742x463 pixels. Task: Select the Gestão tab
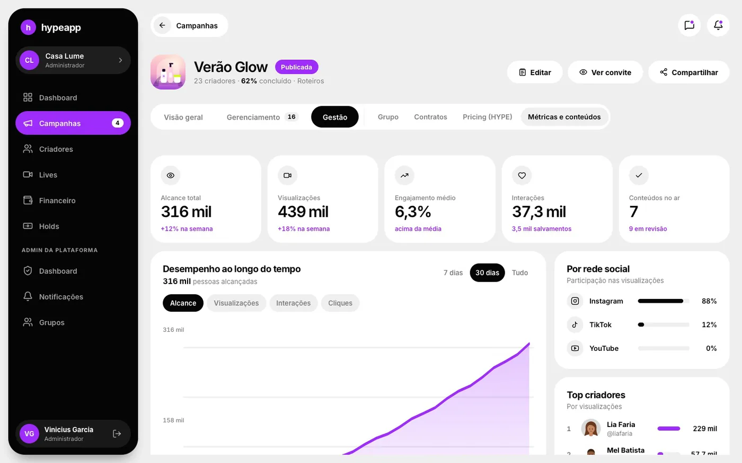(x=335, y=117)
